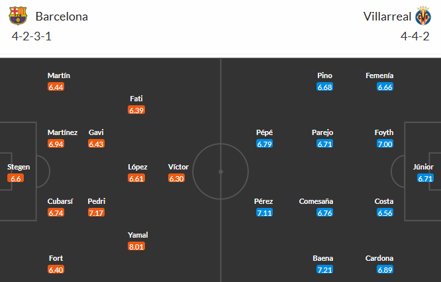Select Cardona's 6.89 rating badge
Viewport: 441px width, 282px height.
385,270
